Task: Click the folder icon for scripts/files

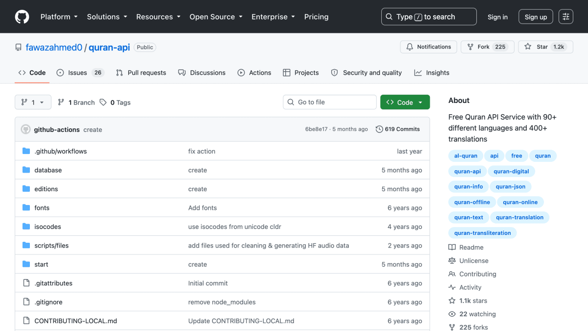Action: [26, 246]
